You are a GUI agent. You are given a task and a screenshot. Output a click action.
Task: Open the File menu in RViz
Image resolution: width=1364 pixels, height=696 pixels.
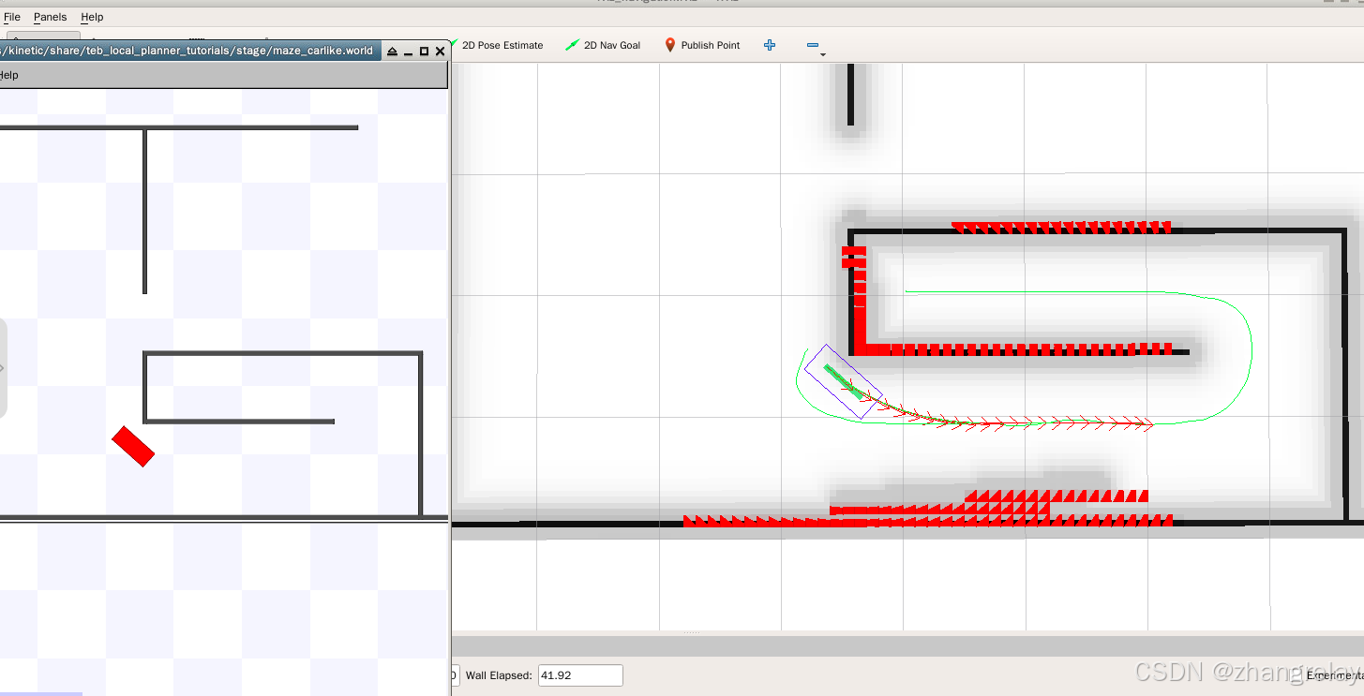(x=12, y=17)
